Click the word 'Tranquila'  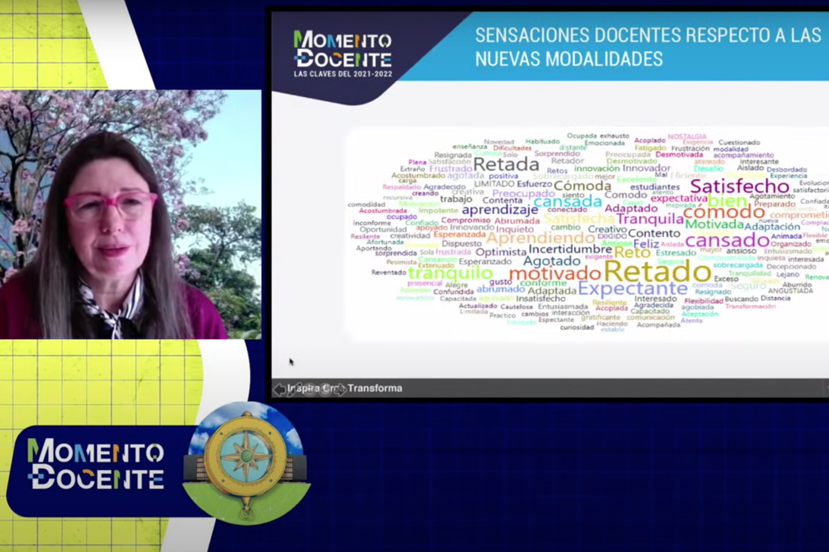[x=650, y=219]
